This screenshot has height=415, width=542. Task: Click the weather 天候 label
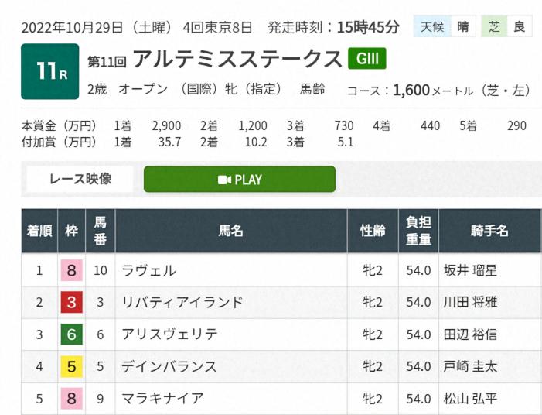(431, 27)
